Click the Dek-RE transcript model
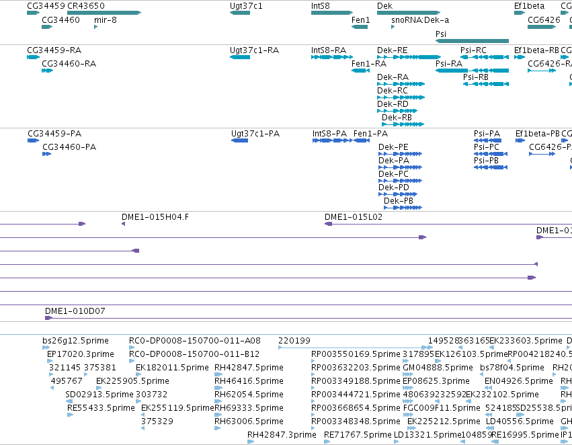 coord(409,57)
